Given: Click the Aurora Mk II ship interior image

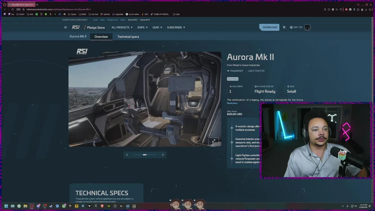Looking at the screenshot, I should 145,99.
